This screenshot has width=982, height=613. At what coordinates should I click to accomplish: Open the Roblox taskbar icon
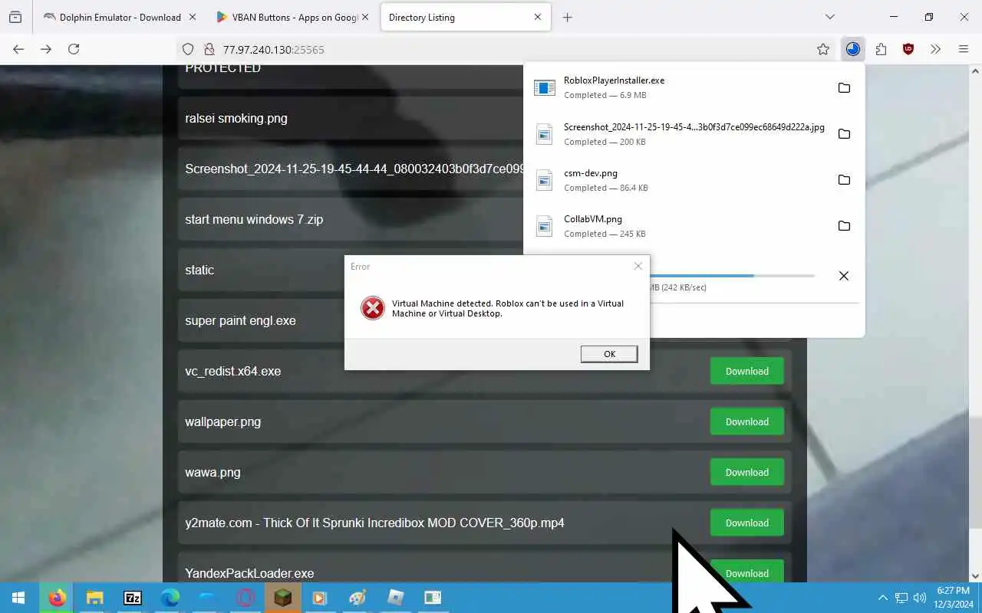coord(395,598)
